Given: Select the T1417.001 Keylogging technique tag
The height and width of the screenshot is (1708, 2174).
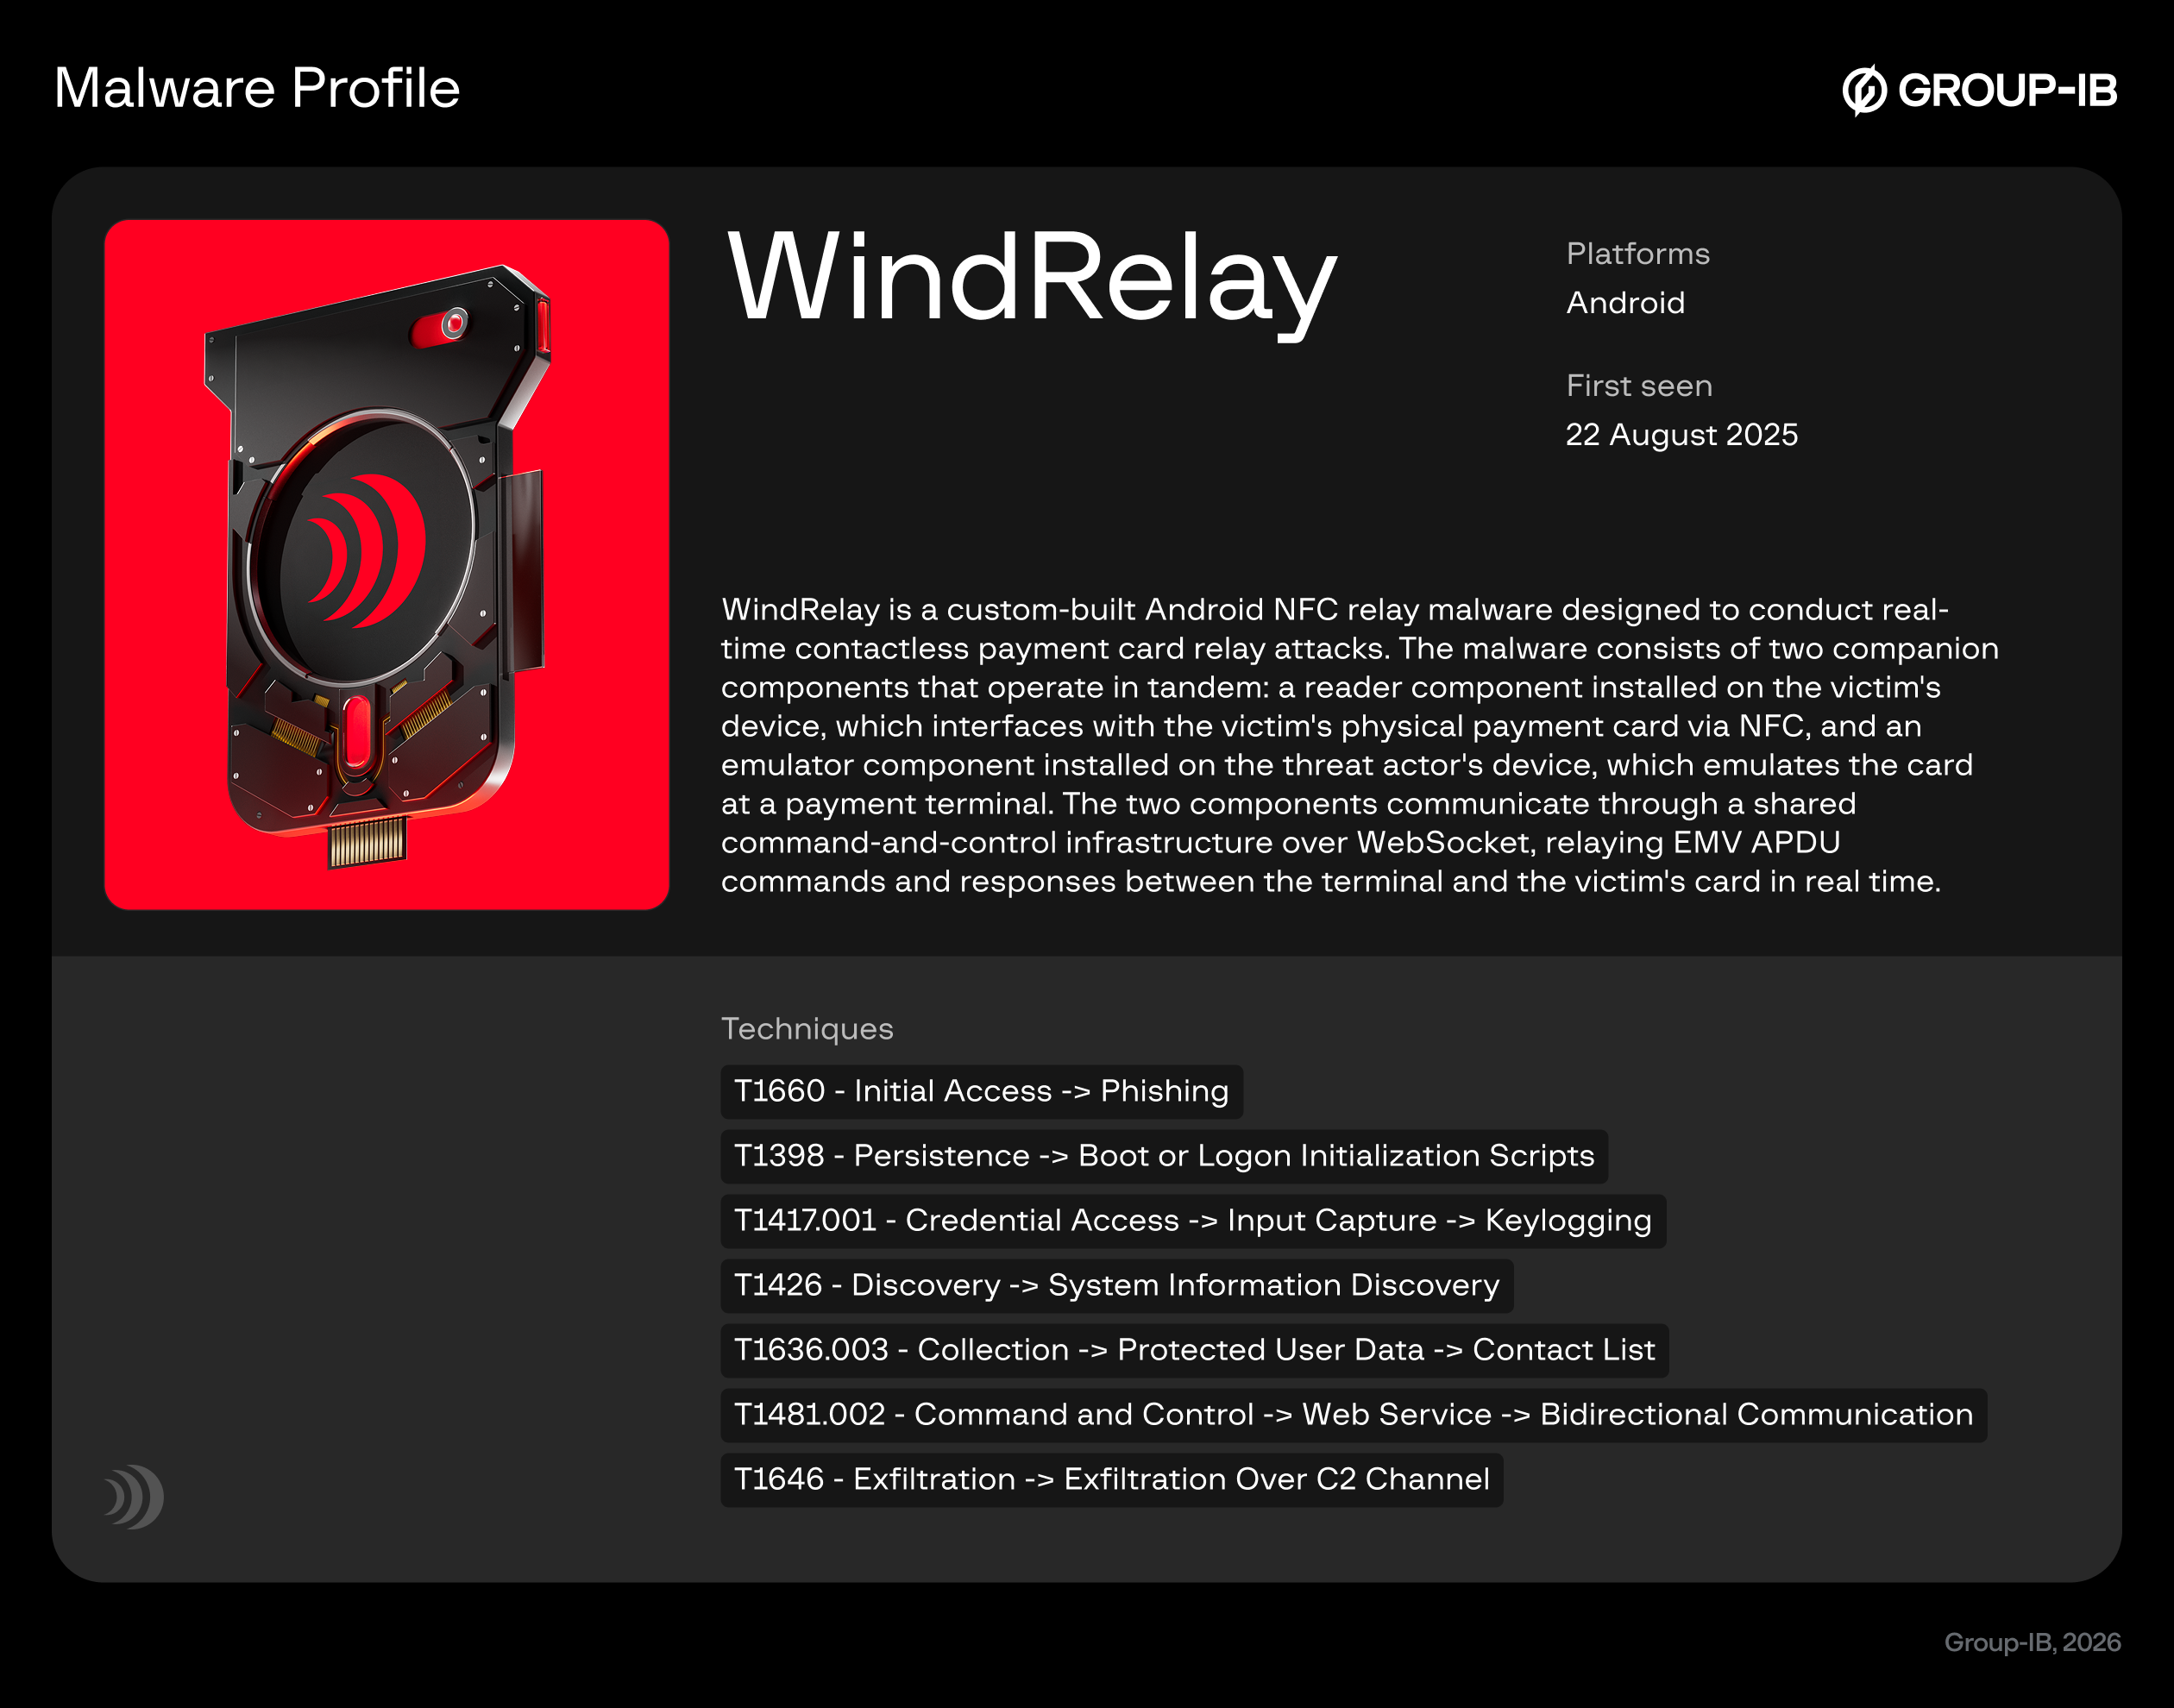Looking at the screenshot, I should coord(1193,1221).
